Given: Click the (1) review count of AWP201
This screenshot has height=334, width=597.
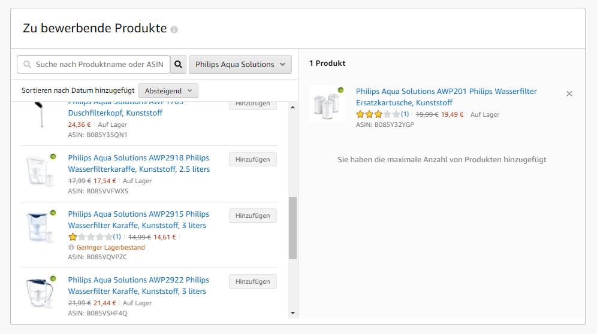Looking at the screenshot, I should 405,114.
